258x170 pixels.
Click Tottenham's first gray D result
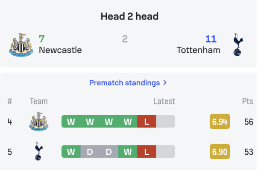tap(90, 151)
